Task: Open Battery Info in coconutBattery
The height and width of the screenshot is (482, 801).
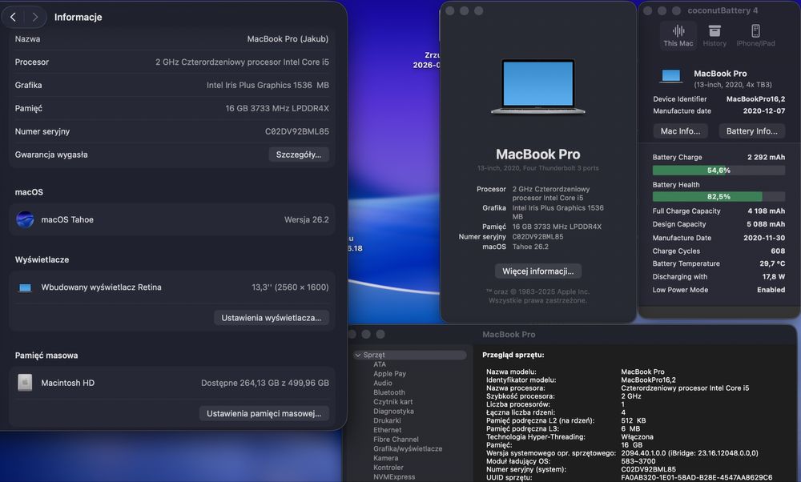Action: click(x=752, y=131)
